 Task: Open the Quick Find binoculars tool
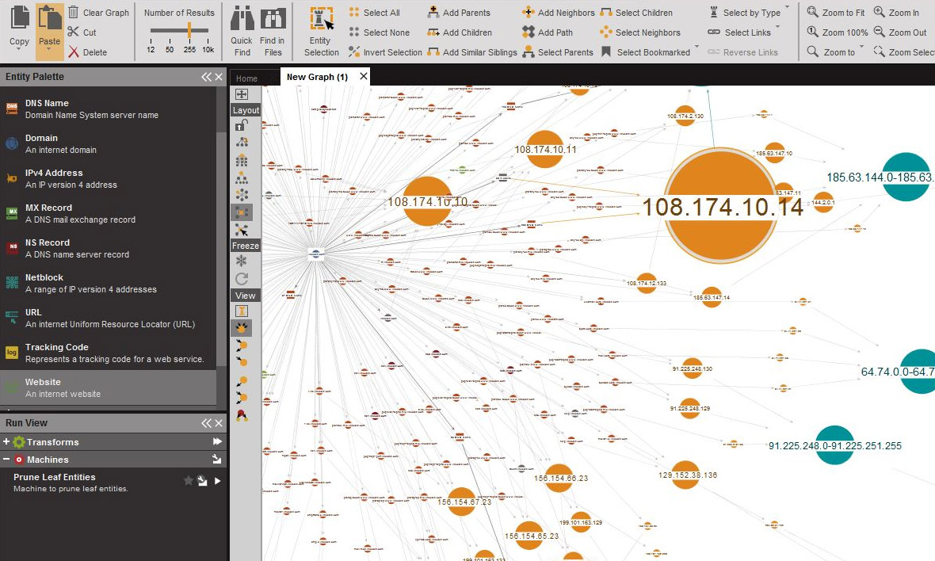pos(242,19)
